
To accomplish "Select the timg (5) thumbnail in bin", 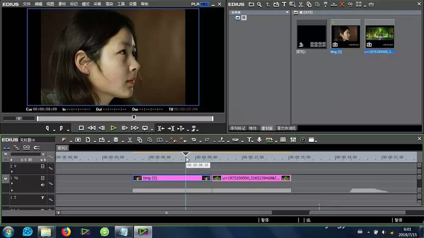I will (346, 34).
